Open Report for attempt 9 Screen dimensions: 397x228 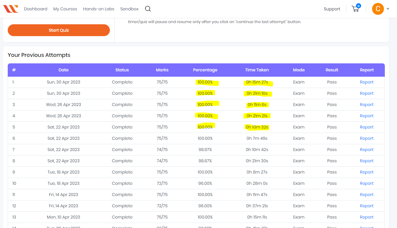(367, 172)
